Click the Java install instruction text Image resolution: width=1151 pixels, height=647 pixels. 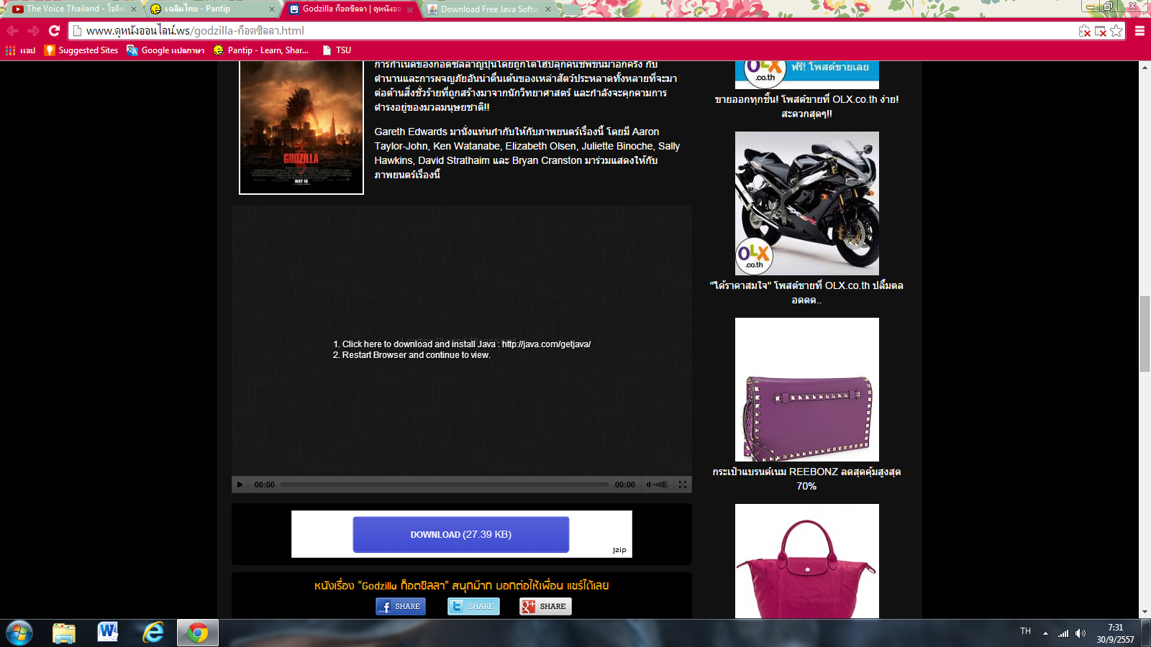(x=462, y=349)
